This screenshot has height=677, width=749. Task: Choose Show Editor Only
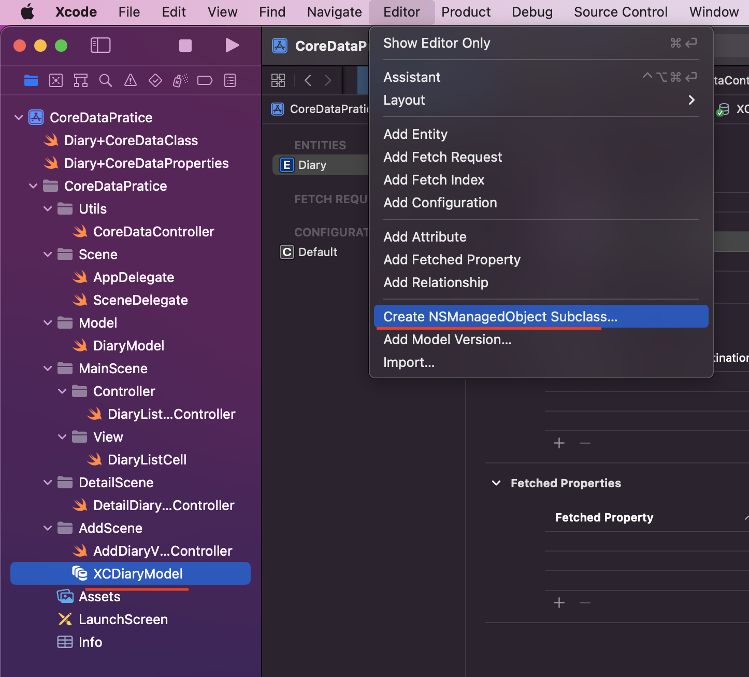click(541, 43)
